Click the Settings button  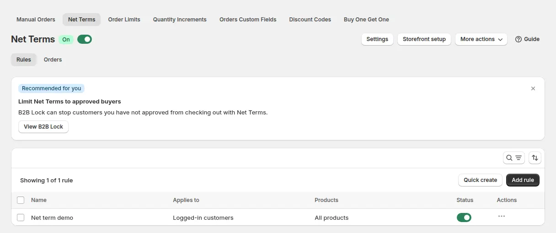(377, 39)
